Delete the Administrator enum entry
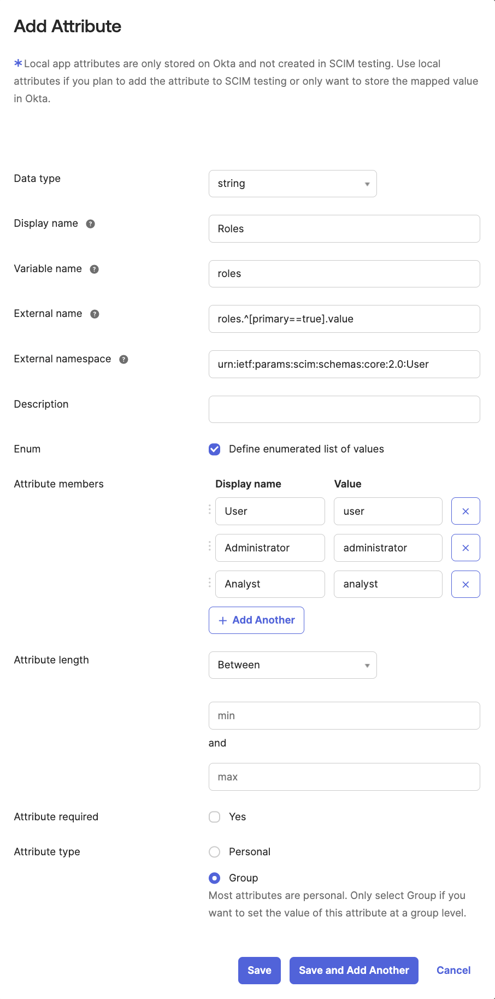The image size is (495, 999). (465, 548)
